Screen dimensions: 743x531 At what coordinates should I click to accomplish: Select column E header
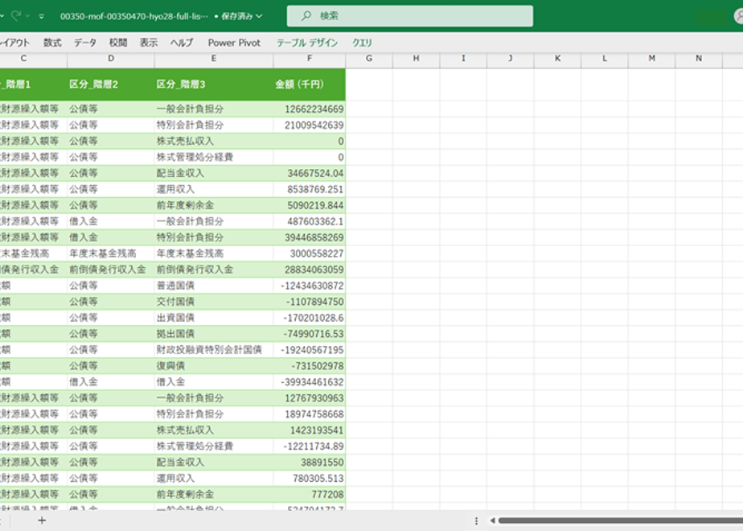pos(214,59)
